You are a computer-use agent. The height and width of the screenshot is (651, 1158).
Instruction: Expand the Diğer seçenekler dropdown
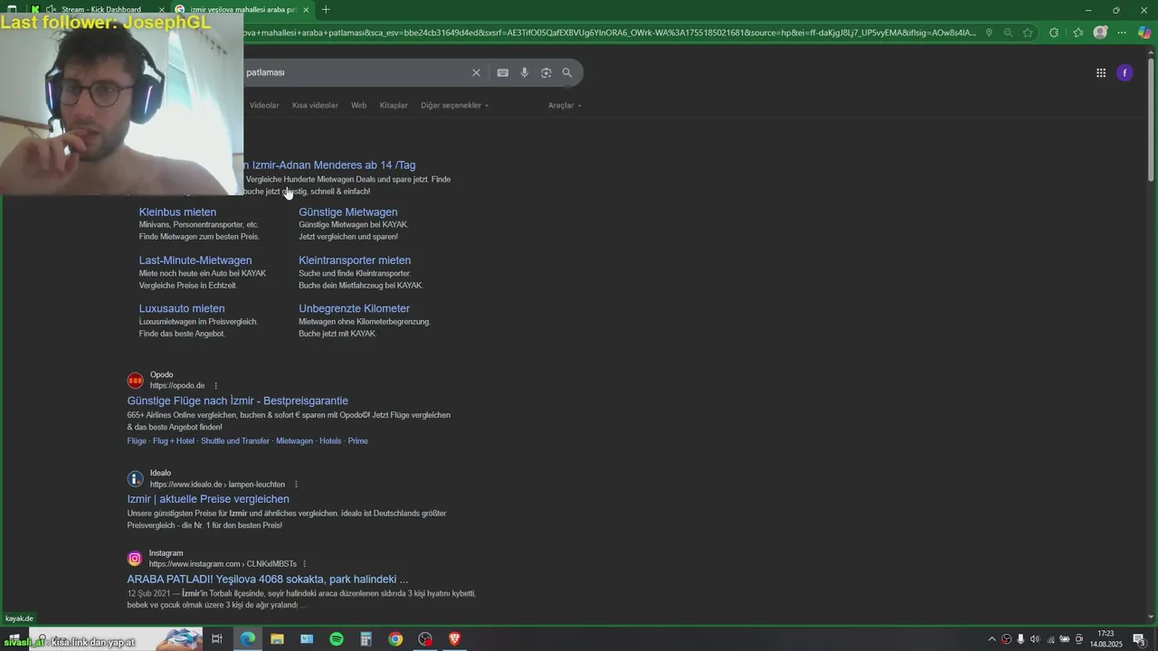coord(454,106)
